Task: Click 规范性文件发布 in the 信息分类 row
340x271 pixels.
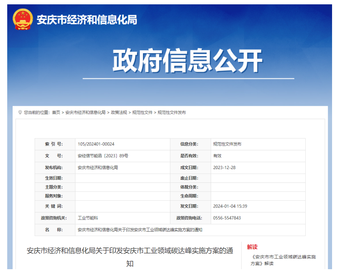Action: 227,144
